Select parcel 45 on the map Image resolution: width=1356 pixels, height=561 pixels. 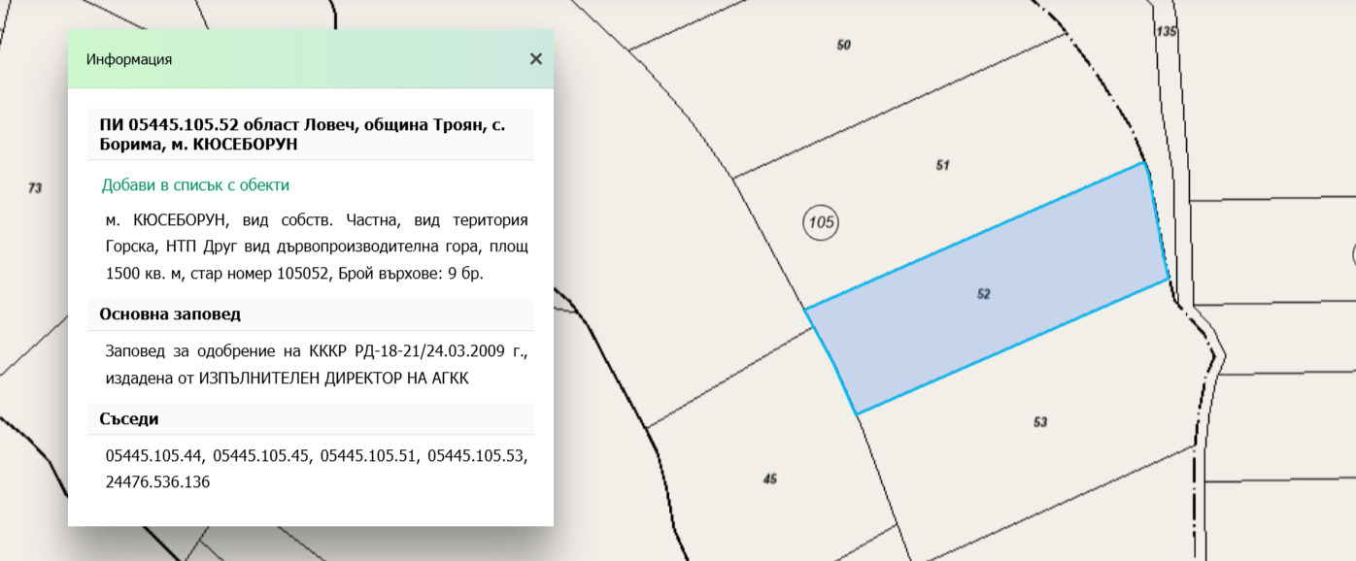[x=769, y=478]
